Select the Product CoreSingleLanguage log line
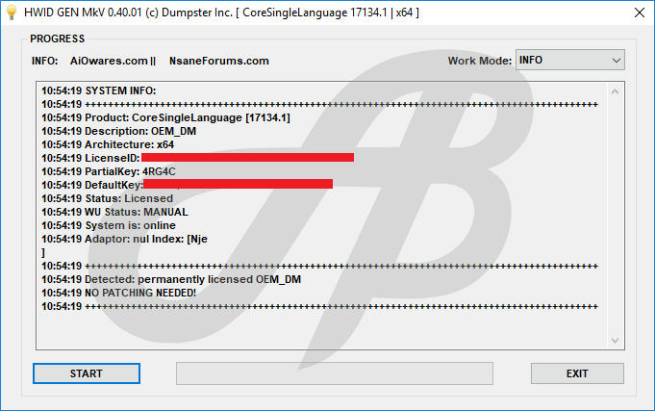The image size is (655, 411). pyautogui.click(x=165, y=117)
